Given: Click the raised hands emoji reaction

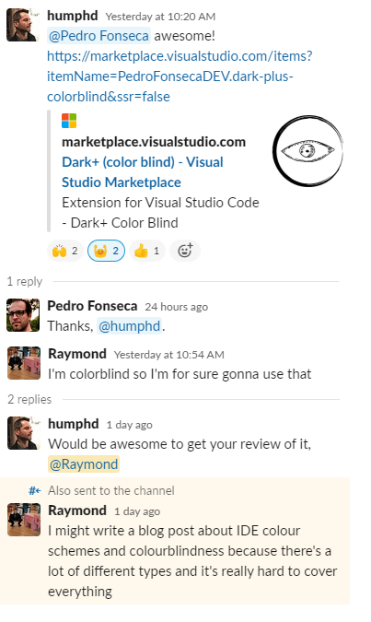Looking at the screenshot, I should coord(65,251).
